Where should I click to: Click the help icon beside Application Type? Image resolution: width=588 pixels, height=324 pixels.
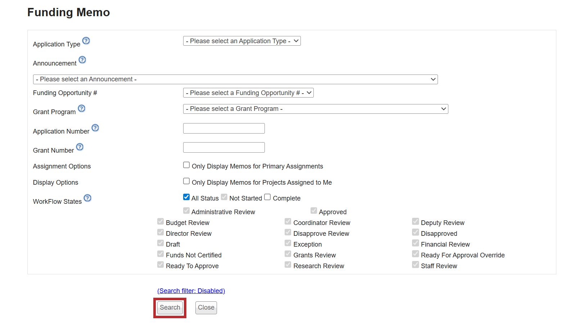point(86,41)
